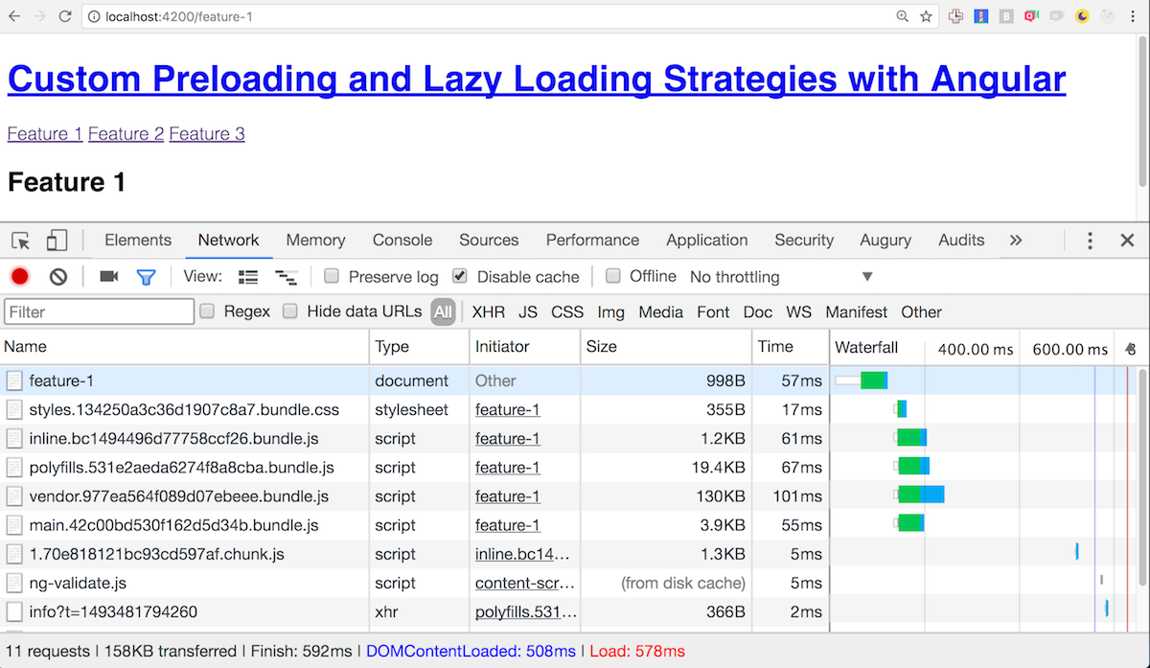Screen dimensions: 1150x668
Task: Open Chrome's three-dot menu
Action: [1135, 16]
